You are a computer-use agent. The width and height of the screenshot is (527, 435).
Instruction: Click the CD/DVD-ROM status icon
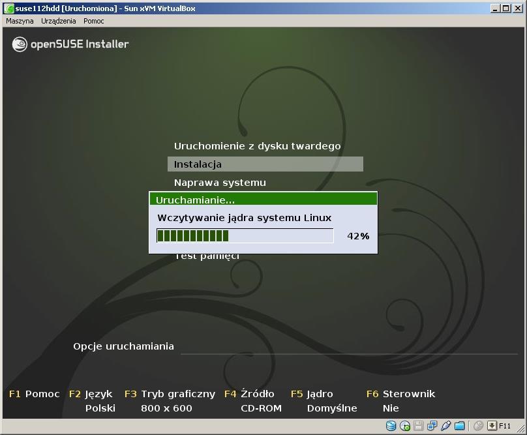[405, 426]
